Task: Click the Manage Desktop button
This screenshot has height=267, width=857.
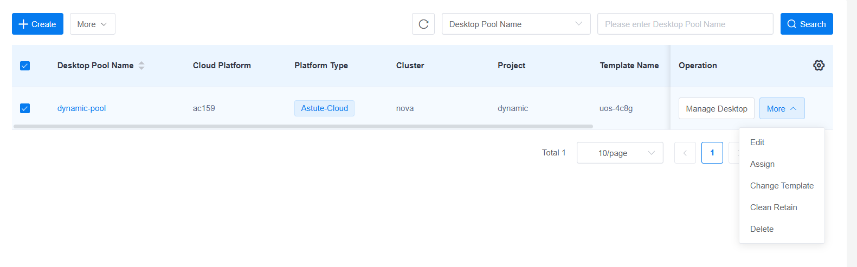Action: [x=716, y=108]
